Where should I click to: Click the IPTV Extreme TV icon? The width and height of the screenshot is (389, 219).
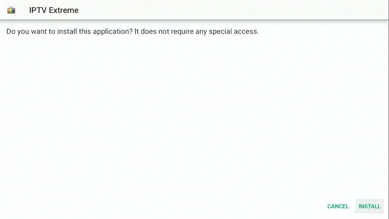(x=11, y=10)
